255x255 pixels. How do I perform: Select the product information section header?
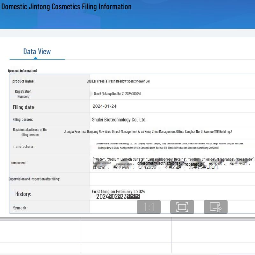tap(23, 71)
